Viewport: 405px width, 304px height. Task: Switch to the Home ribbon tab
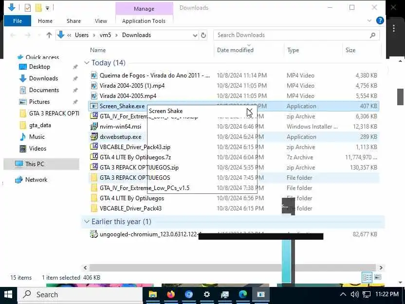(45, 21)
